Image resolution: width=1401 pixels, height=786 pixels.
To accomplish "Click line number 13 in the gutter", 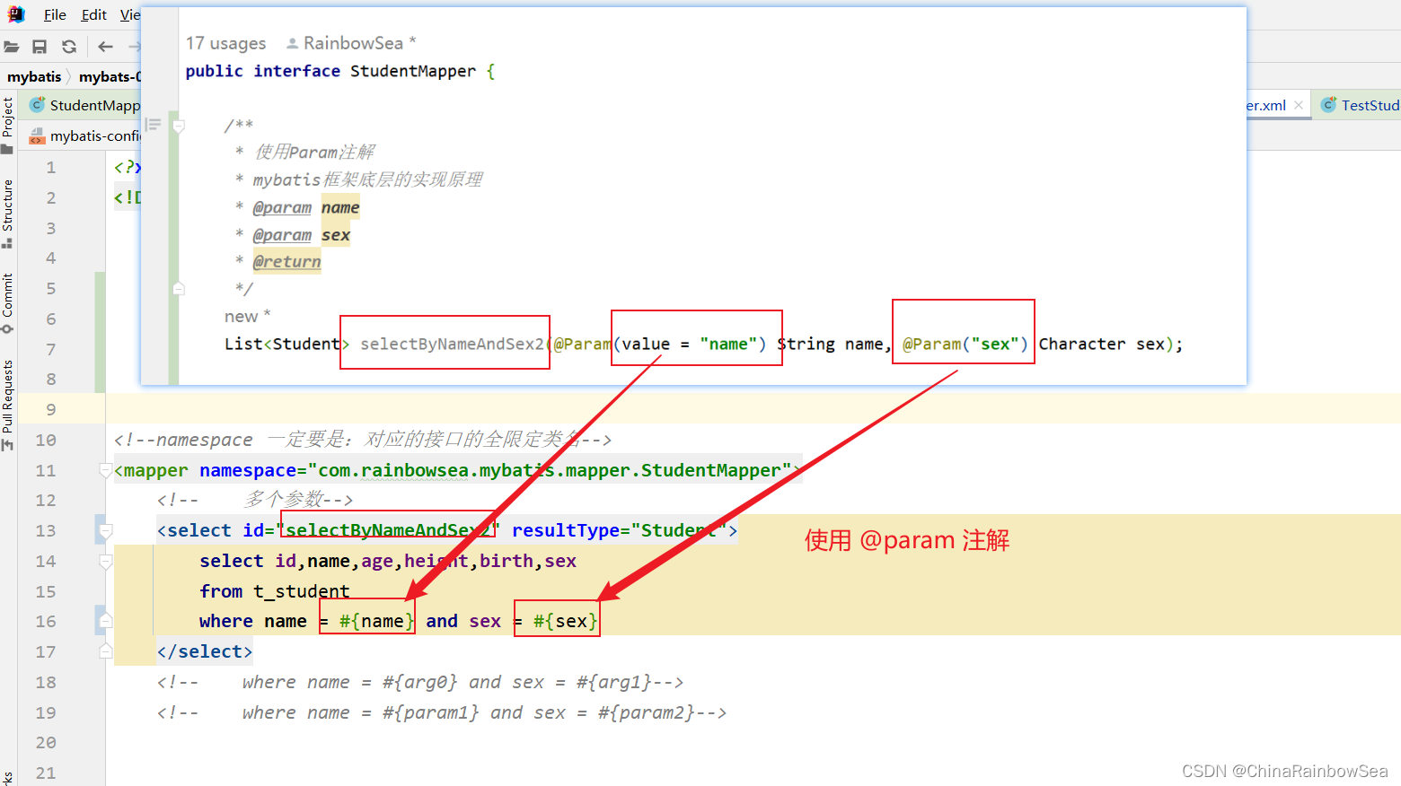I will [x=46, y=530].
